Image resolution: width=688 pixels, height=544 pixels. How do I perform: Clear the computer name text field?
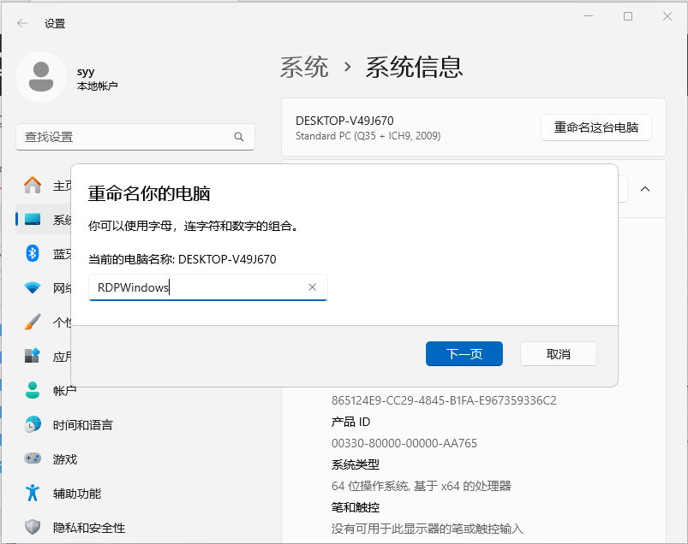(313, 287)
